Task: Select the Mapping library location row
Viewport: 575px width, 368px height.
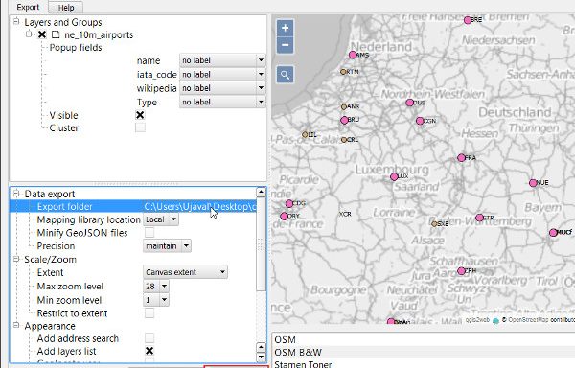Action: [89, 219]
